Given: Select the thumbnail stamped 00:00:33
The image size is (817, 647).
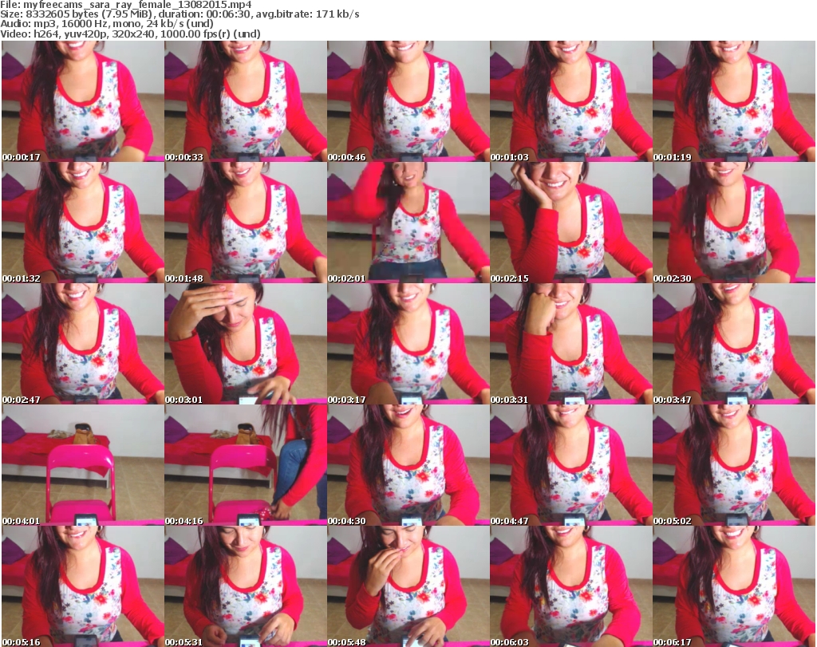Looking at the screenshot, I should tap(246, 101).
